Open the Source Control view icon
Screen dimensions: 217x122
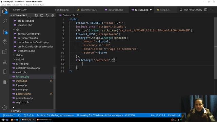pos(5,32)
